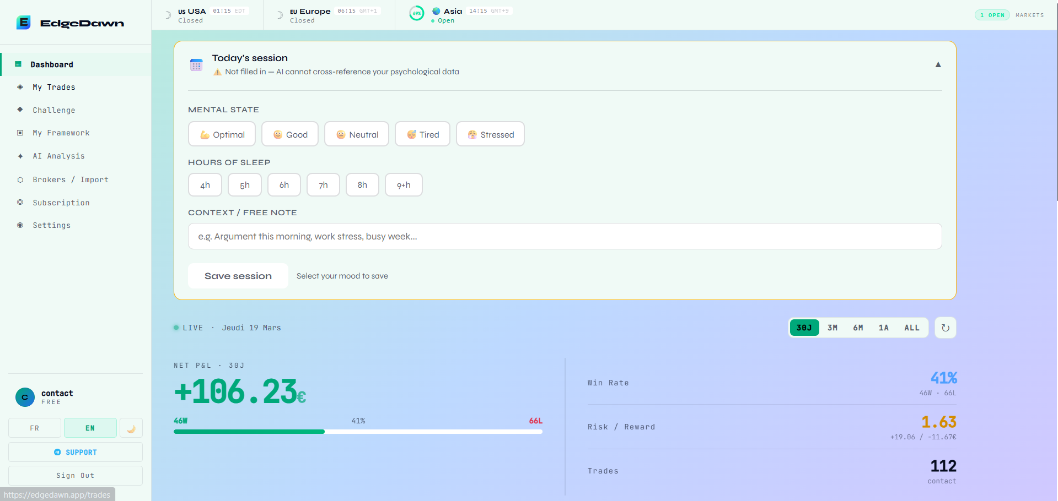1058x501 pixels.
Task: Click the Asia session progress ring
Action: pyautogui.click(x=417, y=13)
